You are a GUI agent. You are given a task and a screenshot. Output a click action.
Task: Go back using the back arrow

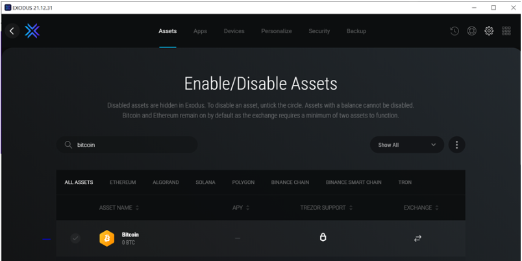(12, 31)
